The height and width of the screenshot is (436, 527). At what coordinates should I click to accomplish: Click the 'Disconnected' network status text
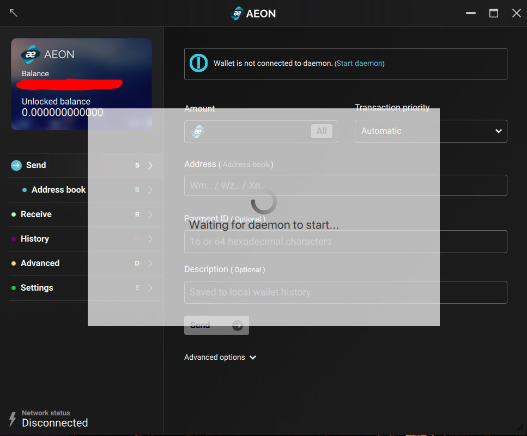tap(55, 423)
